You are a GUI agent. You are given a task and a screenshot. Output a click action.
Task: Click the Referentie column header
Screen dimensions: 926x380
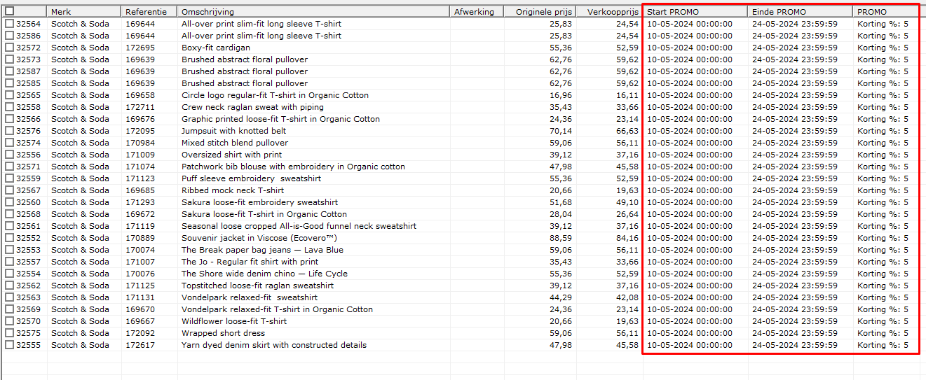point(149,12)
